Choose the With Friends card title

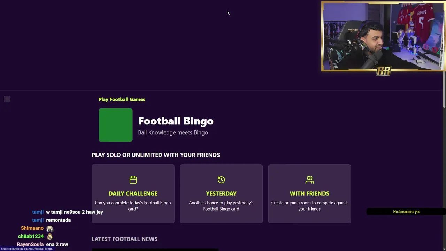309,193
